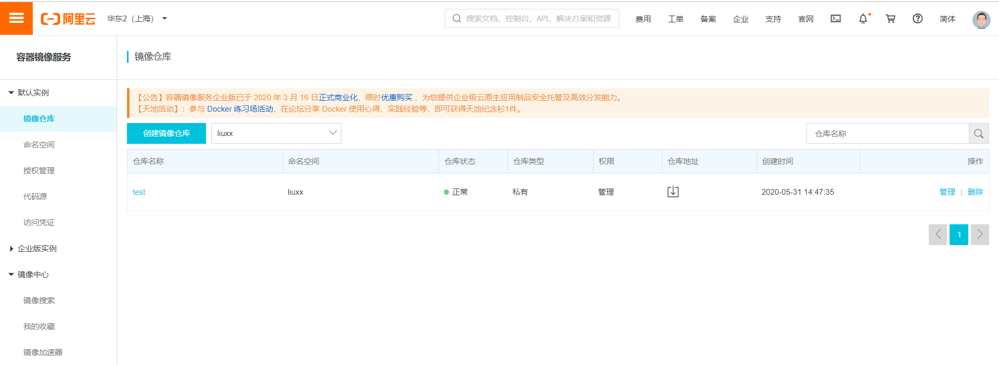Click the Aliyun logo
This screenshot has height=365, width=999.
coord(68,19)
